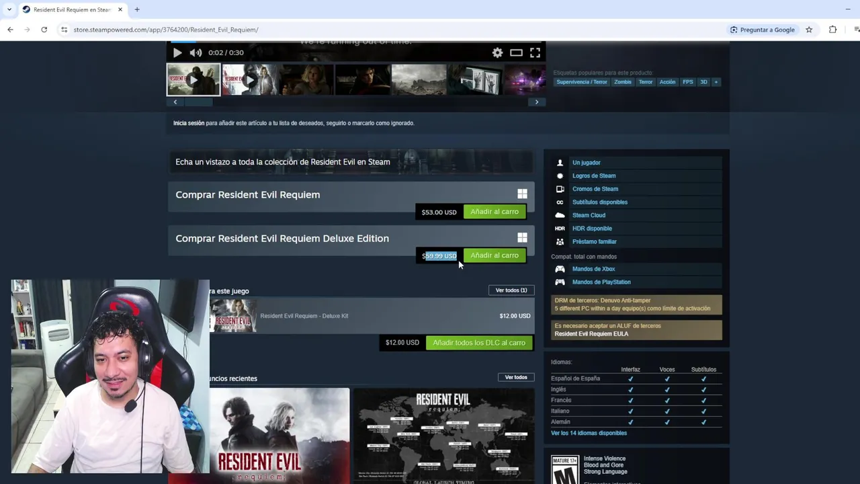Mute the trailer volume speaker icon

coord(196,52)
